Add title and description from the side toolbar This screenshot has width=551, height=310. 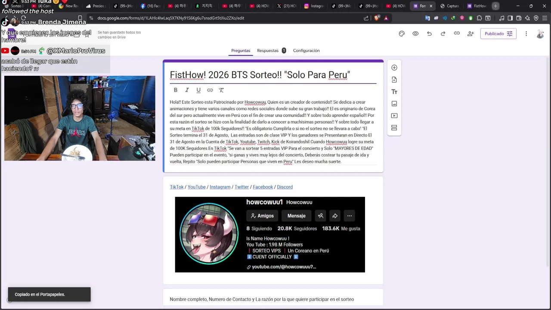point(394,92)
